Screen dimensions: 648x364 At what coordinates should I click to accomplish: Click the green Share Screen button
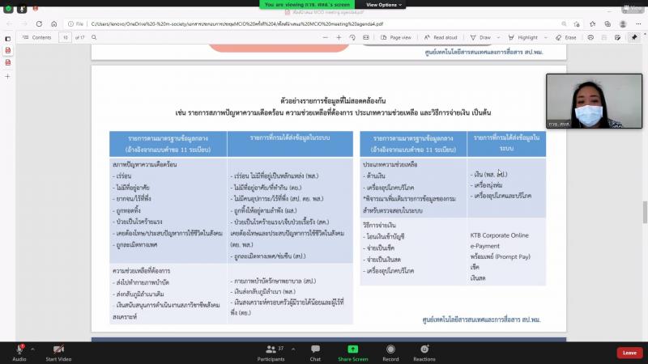(352, 353)
